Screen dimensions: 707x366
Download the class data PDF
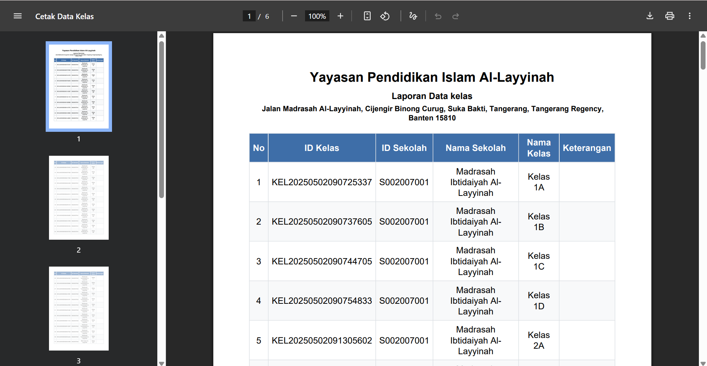[650, 16]
